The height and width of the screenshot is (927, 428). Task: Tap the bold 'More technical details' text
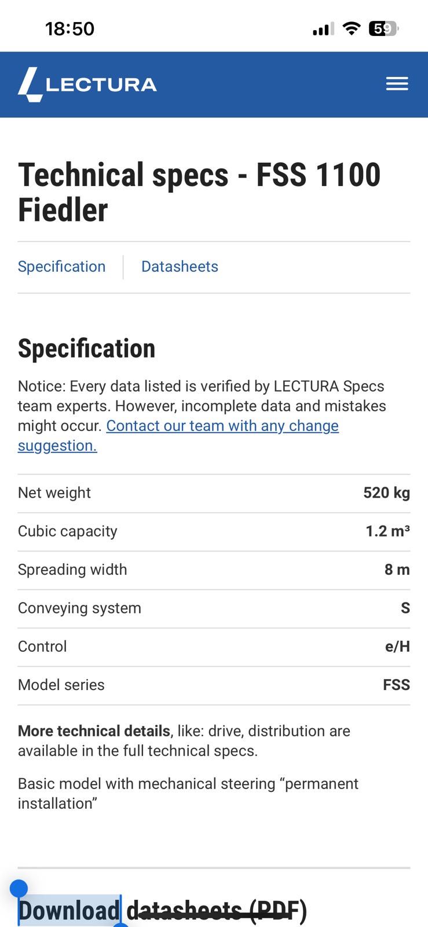click(x=94, y=731)
